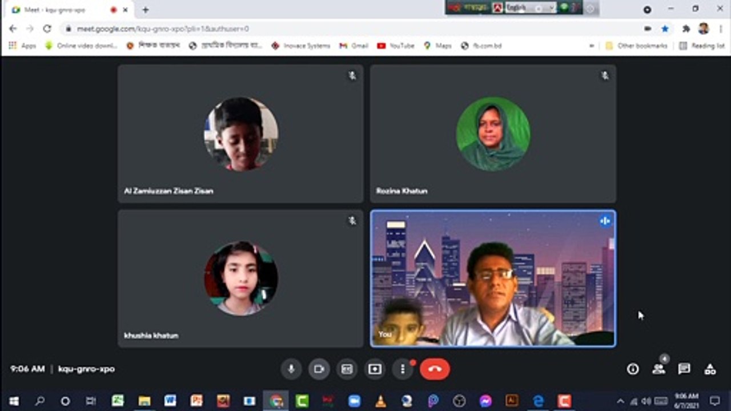View site information lock icon
The height and width of the screenshot is (411, 731).
(x=68, y=29)
